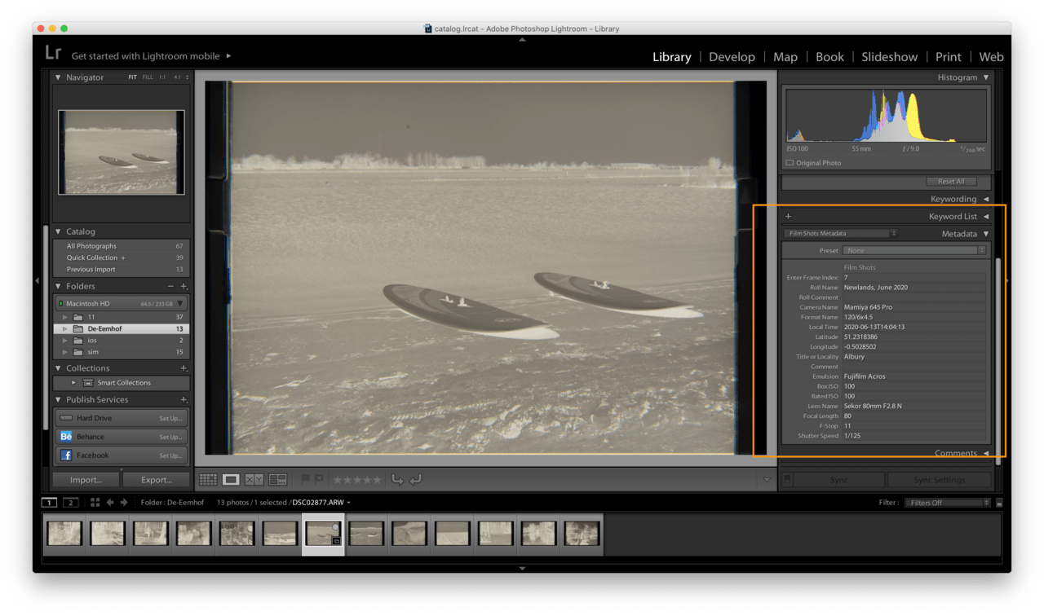1044x616 pixels.
Task: Add a new keyword with the plus icon
Action: [788, 217]
